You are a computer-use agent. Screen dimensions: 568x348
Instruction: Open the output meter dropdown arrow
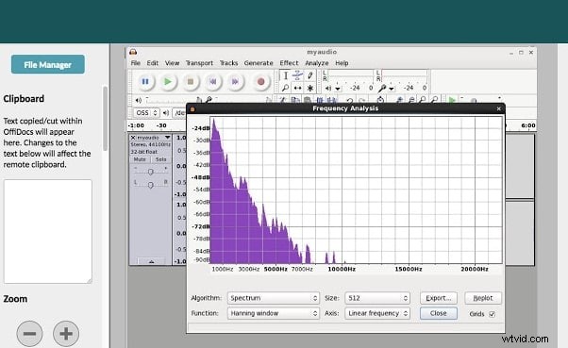coord(338,89)
